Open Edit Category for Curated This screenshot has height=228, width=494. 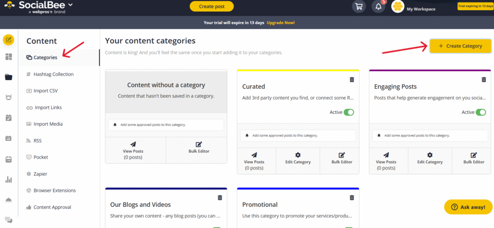[298, 158]
